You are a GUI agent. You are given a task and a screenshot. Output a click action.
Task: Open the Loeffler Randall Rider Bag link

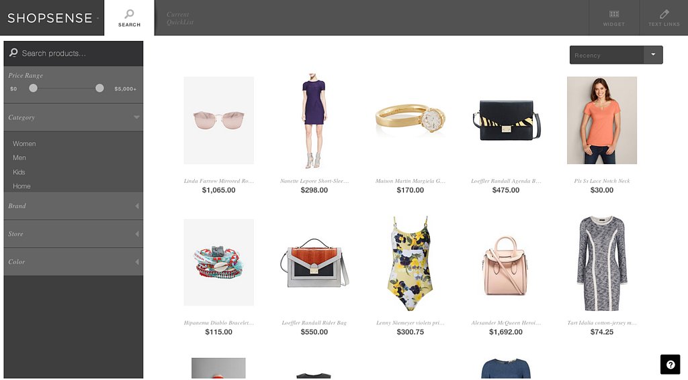click(314, 322)
